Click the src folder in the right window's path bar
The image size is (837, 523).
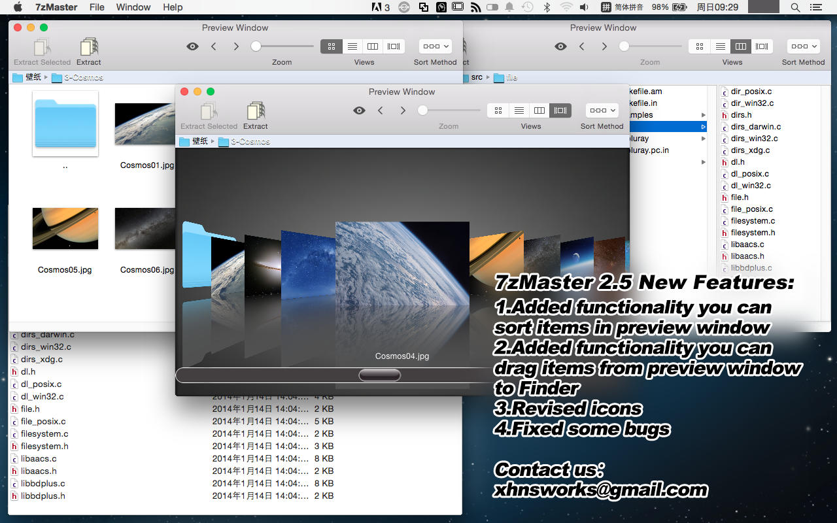[x=477, y=77]
